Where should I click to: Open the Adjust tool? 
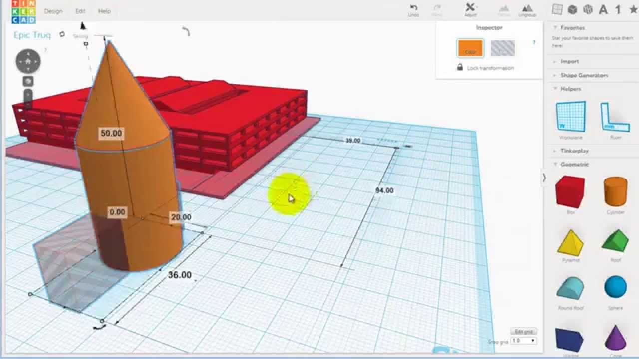[471, 10]
